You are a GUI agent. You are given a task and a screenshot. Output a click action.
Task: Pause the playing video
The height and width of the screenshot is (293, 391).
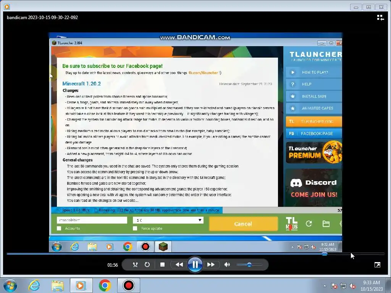195,265
